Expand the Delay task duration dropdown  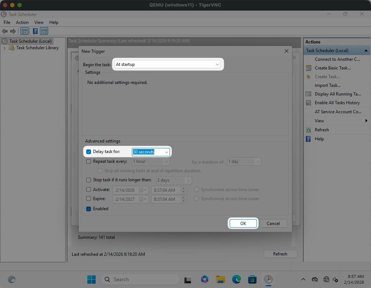pos(166,152)
